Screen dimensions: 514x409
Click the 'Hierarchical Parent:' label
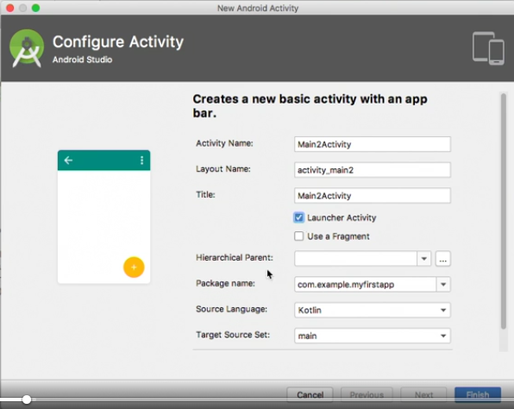[235, 257]
